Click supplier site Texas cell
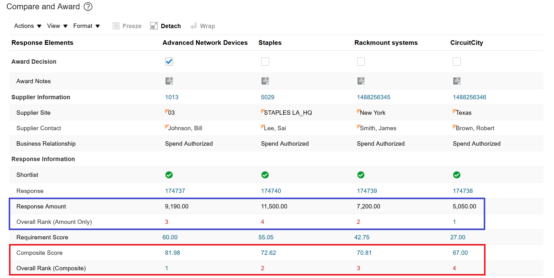 tap(464, 113)
